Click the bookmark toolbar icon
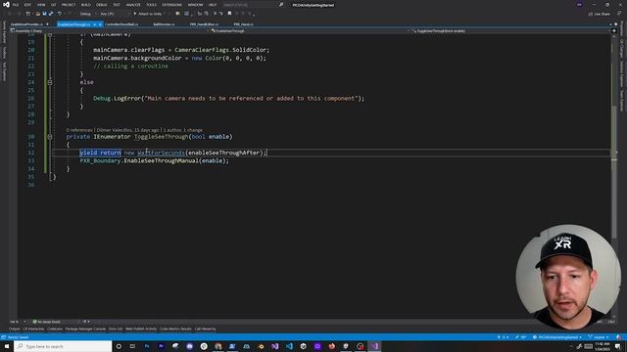This screenshot has width=627, height=352. click(x=229, y=14)
